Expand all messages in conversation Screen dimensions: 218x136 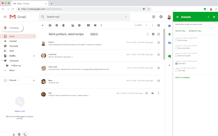pyautogui.click(x=147, y=34)
